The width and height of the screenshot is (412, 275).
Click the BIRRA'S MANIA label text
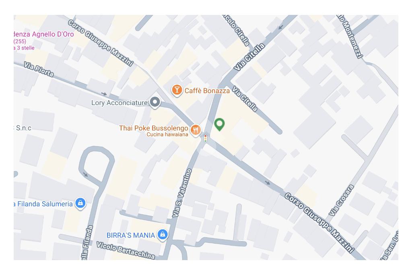tap(131, 235)
